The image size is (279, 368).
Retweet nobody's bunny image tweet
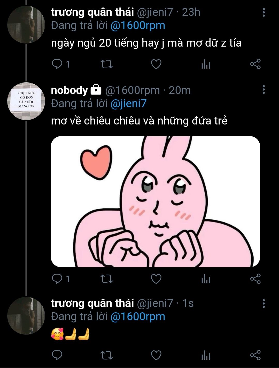[x=106, y=279]
